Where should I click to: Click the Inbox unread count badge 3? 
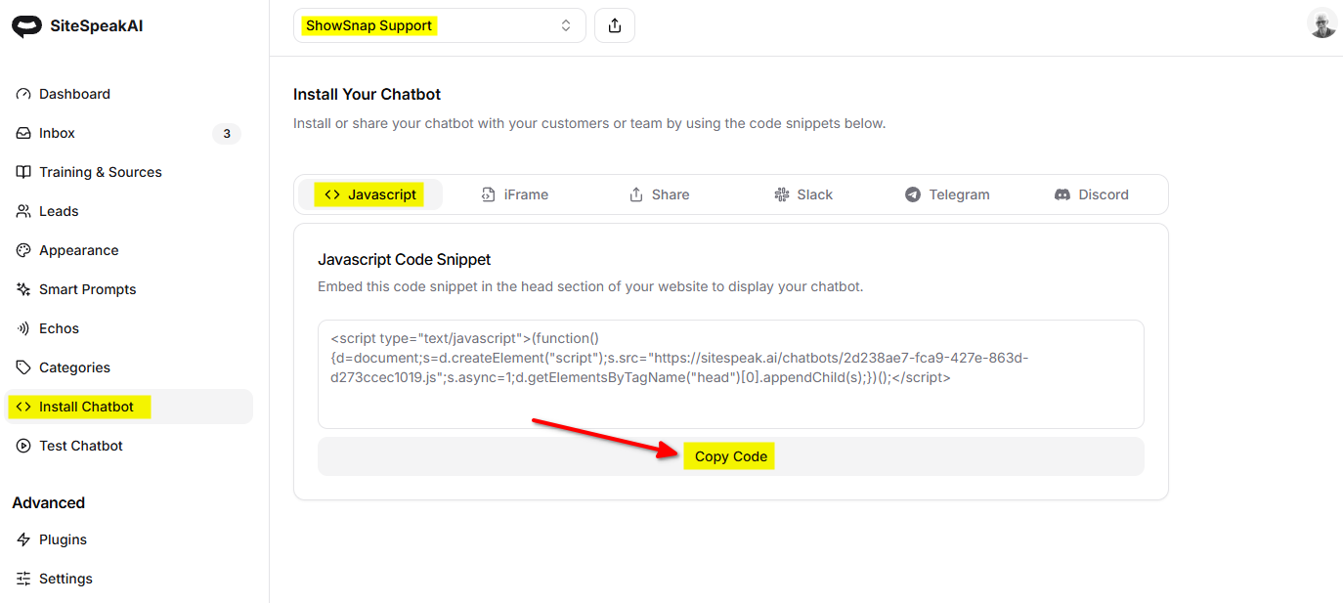pyautogui.click(x=227, y=134)
